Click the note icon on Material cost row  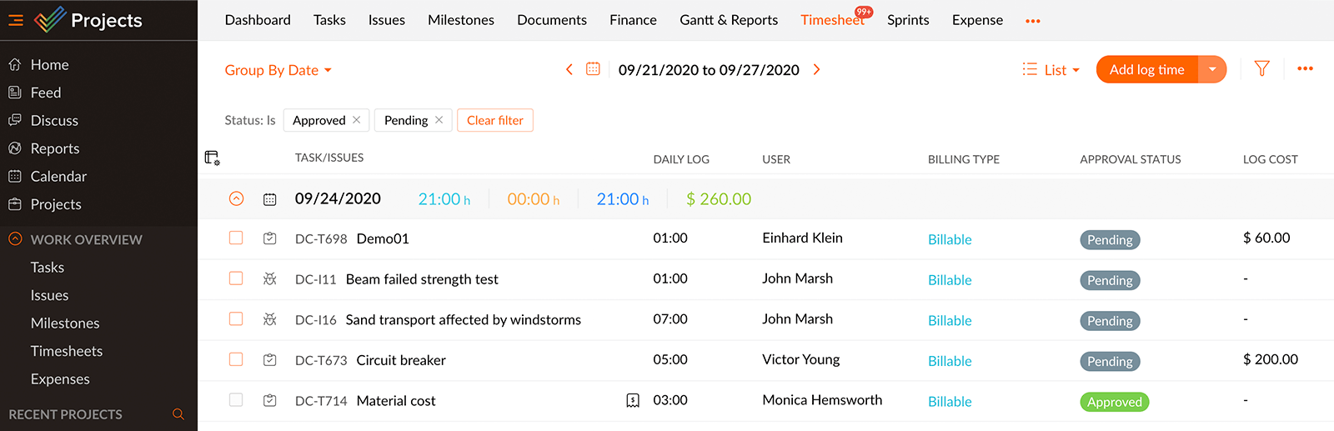coord(633,401)
